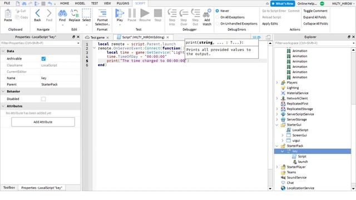Click the Forward navigate arrow
Viewport: 356px width, 200px height.
point(49,13)
